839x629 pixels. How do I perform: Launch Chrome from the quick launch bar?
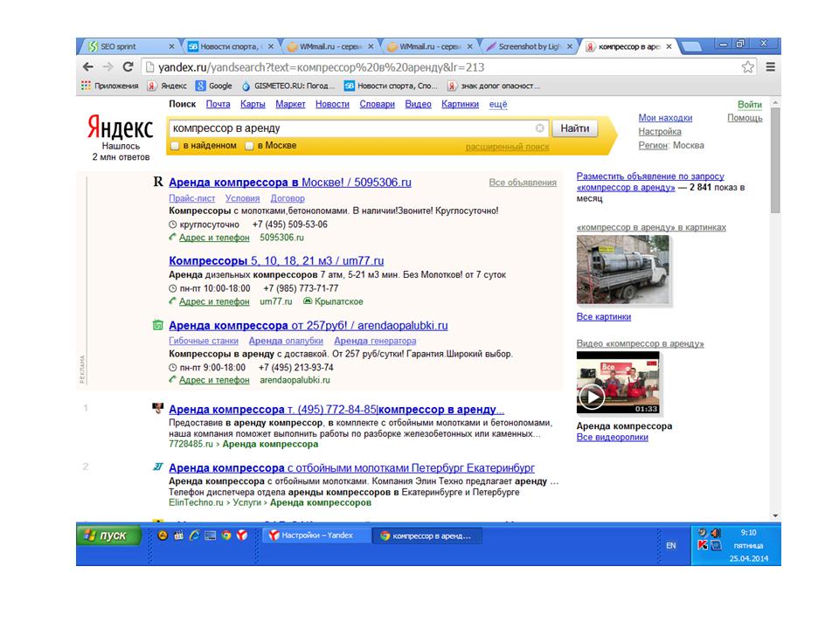coord(226,535)
